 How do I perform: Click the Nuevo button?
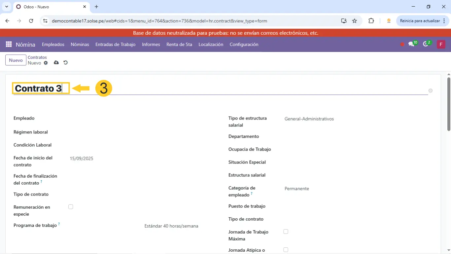coord(16,60)
